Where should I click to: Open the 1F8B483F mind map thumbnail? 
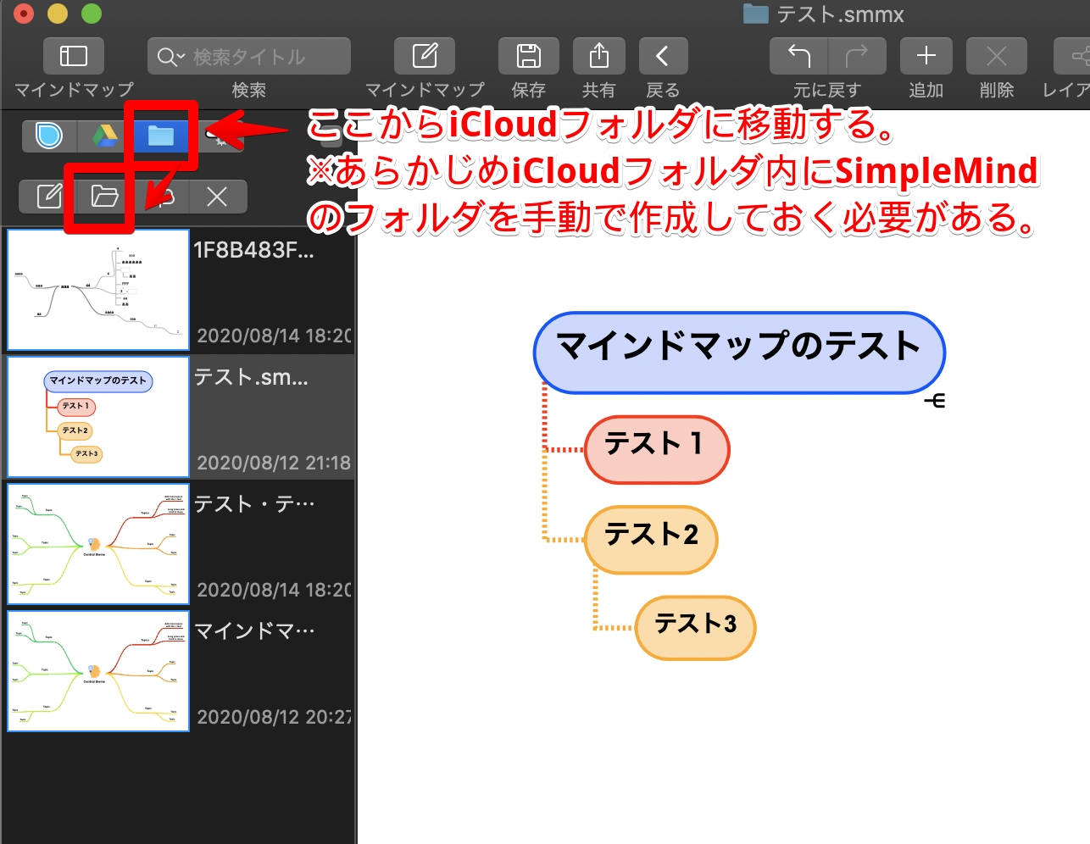(x=98, y=290)
